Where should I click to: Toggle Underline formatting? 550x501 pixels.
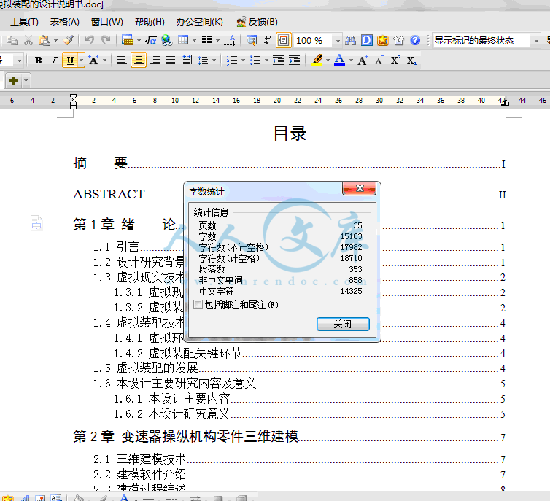coord(70,61)
